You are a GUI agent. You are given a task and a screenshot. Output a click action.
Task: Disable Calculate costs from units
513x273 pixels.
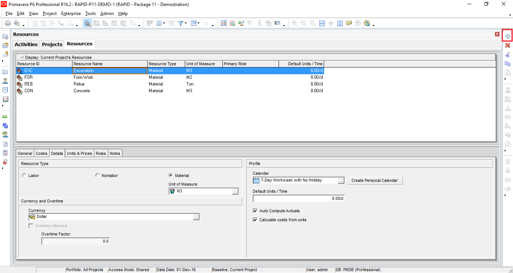[255, 220]
